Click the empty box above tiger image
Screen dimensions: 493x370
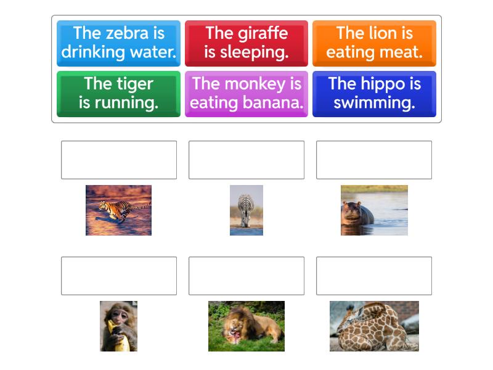(118, 160)
